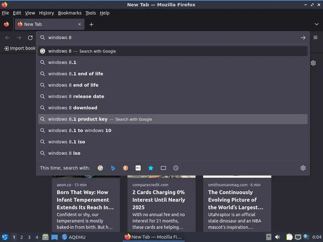The image size is (323, 242).
Task: Open comparecredit.com '2 Cards Charging 0%' story
Action: 161,204
